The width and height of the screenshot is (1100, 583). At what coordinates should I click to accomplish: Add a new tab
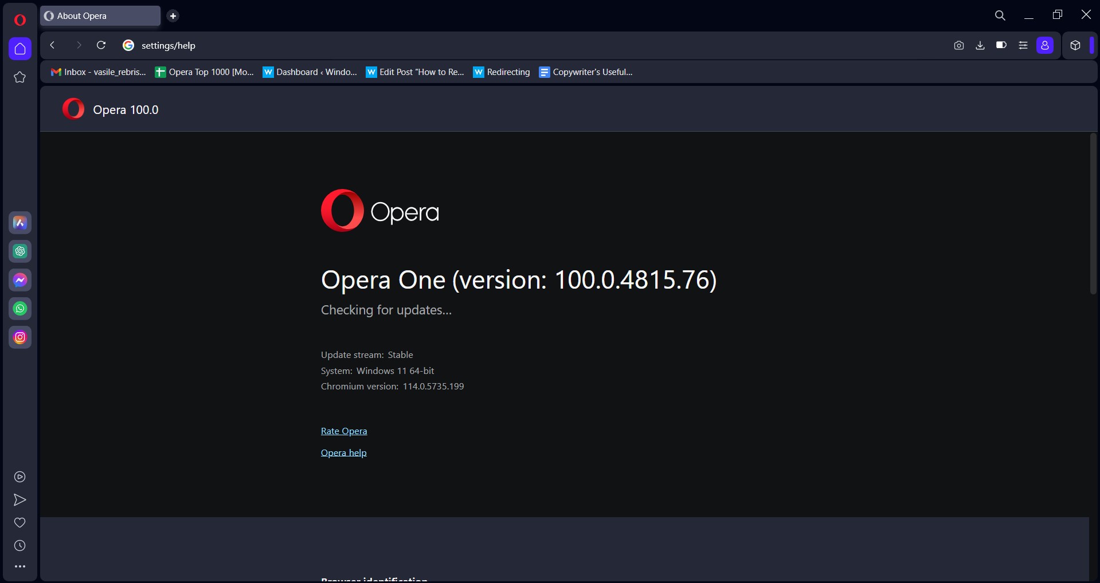[x=173, y=16]
